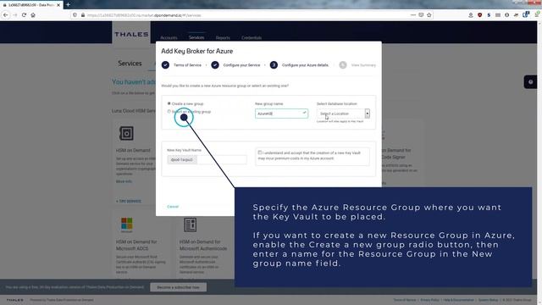542x305 pixels.
Task: Open the Services navigation tab
Action: point(196,37)
